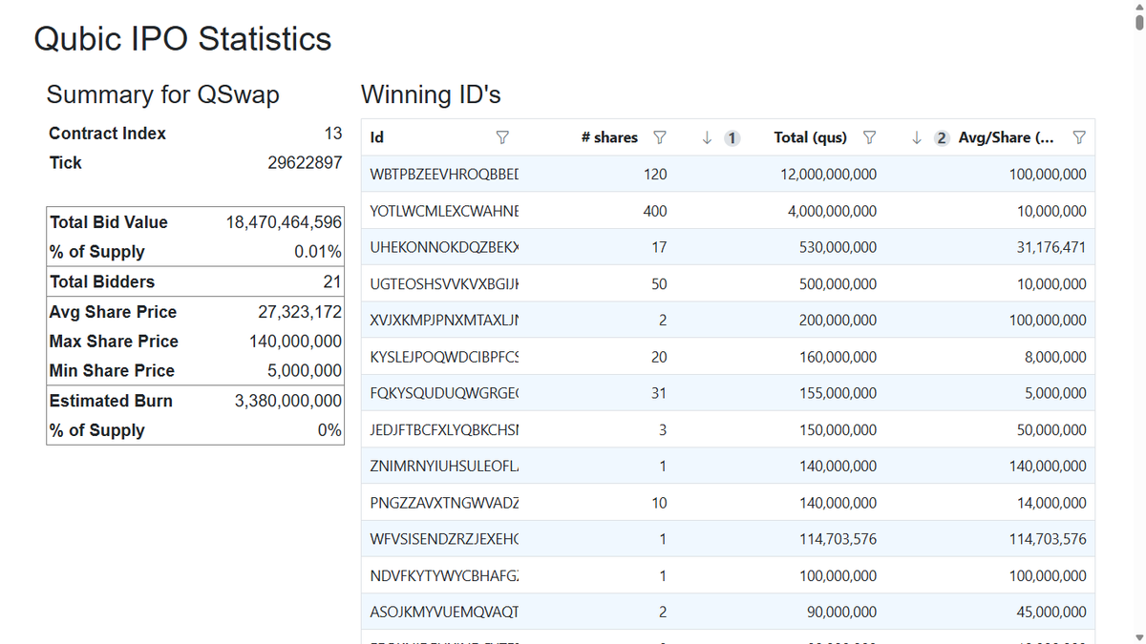Select the XVJXKMPJPNXMTAXLJ id cell
The width and height of the screenshot is (1146, 644).
pos(443,321)
